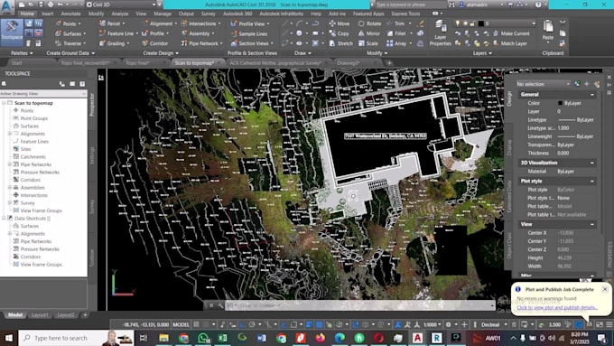The width and height of the screenshot is (614, 346).
Task: Click the Make Current layer tool
Action: point(511,33)
